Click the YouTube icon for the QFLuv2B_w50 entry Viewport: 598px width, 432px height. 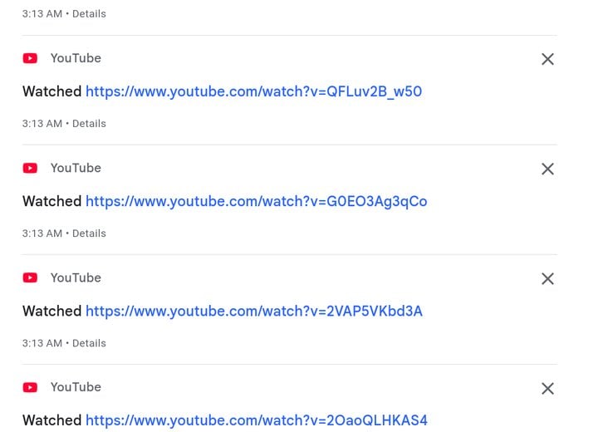click(x=30, y=58)
